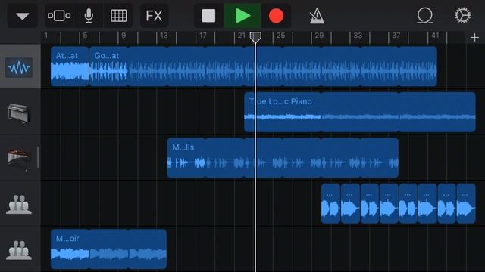The width and height of the screenshot is (485, 272).
Task: Add song section with plus button
Action: (x=475, y=38)
